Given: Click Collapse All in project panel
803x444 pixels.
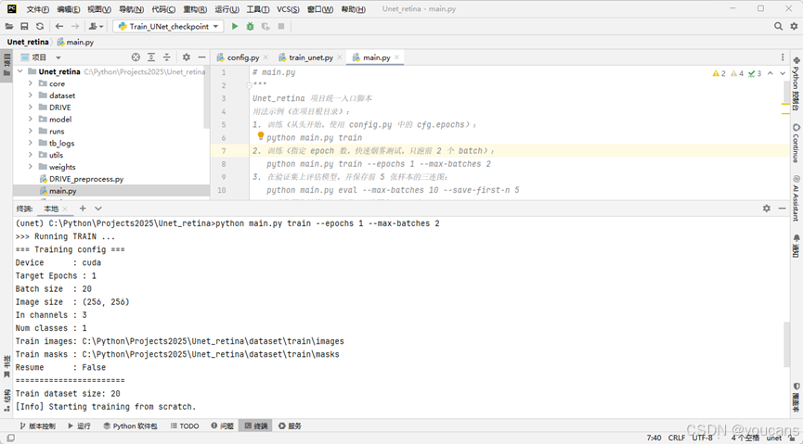Looking at the screenshot, I should point(166,57).
